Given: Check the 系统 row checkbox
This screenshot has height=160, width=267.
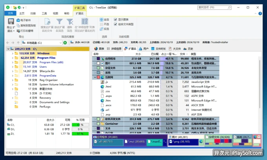Looking at the screenshot, I should coord(98,73).
